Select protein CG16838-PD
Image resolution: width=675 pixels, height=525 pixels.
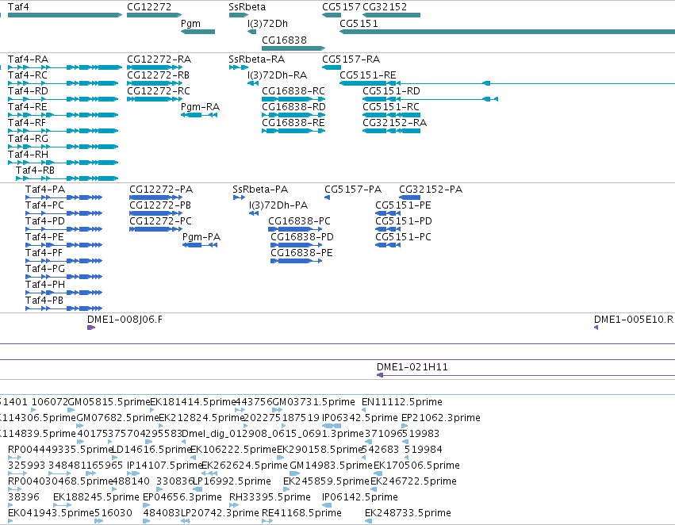coord(296,245)
